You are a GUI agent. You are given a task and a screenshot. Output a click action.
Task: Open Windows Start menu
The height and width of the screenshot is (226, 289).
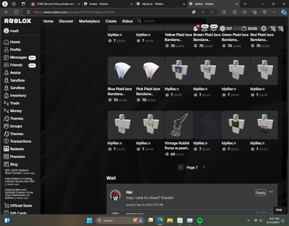(x=90, y=220)
